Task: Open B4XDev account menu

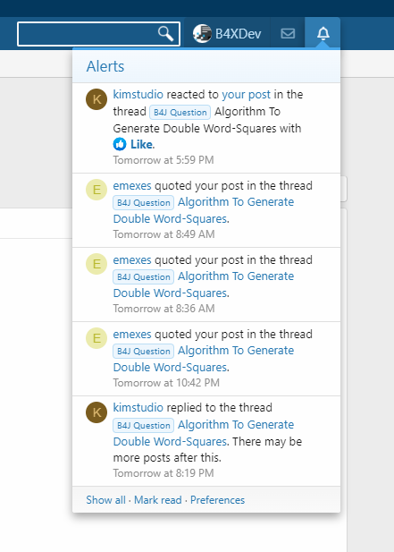Action: [227, 34]
